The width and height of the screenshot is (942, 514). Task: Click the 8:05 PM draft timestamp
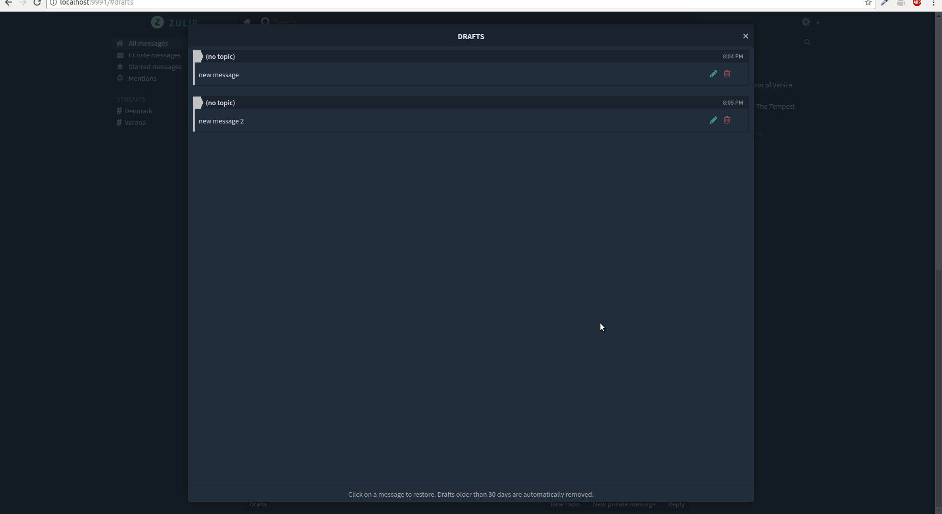(733, 103)
